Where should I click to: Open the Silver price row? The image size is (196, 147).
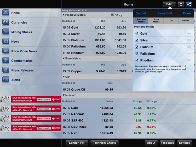tap(97, 34)
